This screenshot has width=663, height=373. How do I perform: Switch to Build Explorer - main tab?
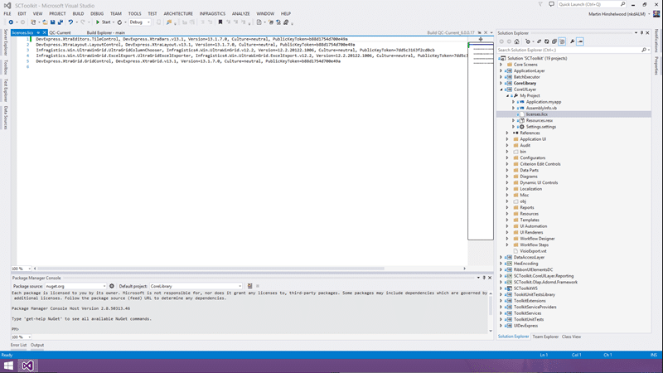click(x=106, y=32)
